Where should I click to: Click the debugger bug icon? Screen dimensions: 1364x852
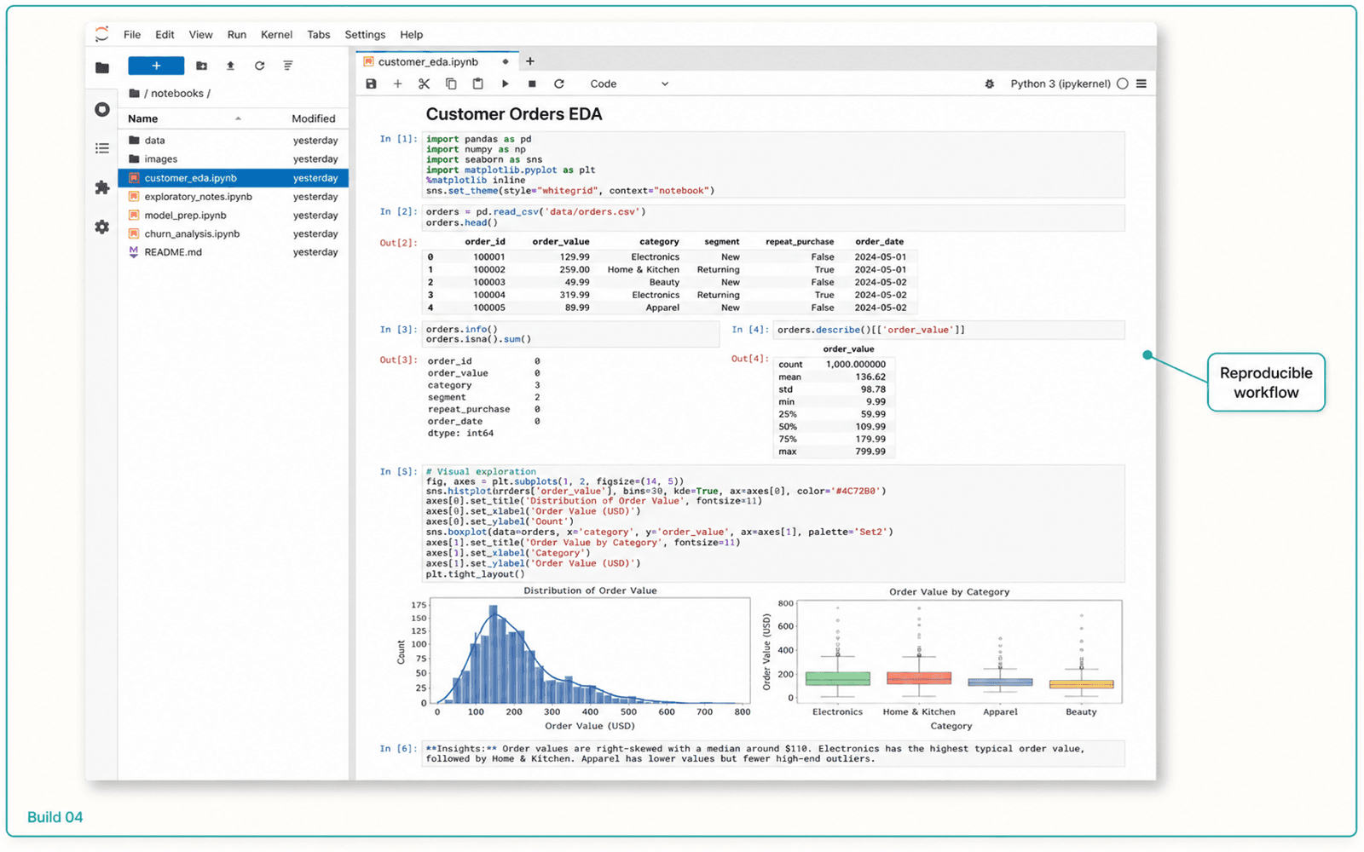click(x=989, y=83)
